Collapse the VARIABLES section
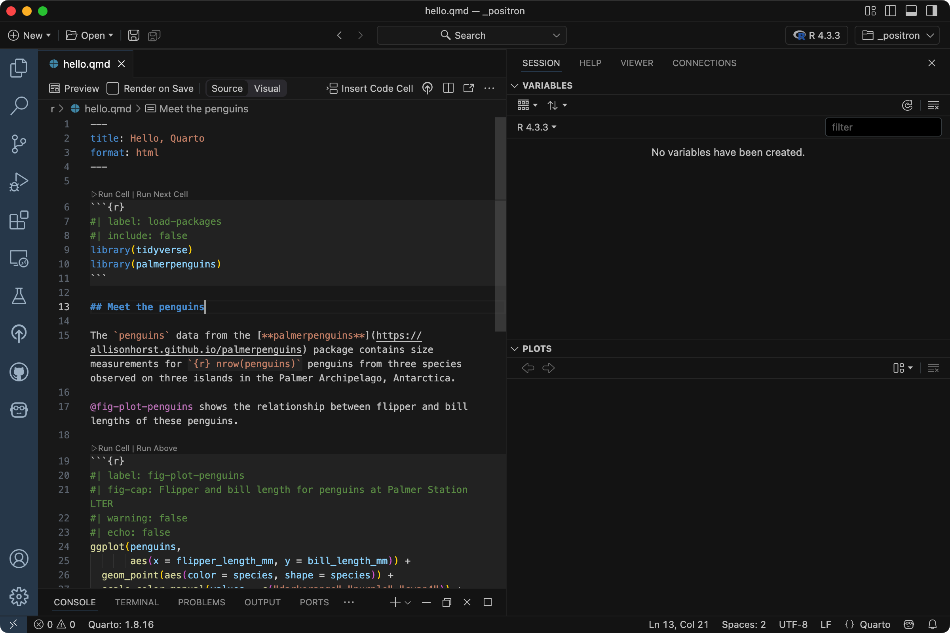The height and width of the screenshot is (633, 950). click(x=515, y=85)
